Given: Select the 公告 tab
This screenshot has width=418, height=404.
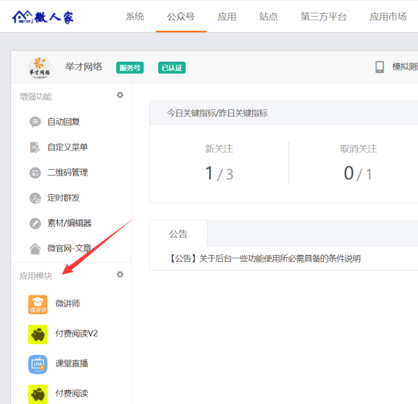Looking at the screenshot, I should 178,234.
